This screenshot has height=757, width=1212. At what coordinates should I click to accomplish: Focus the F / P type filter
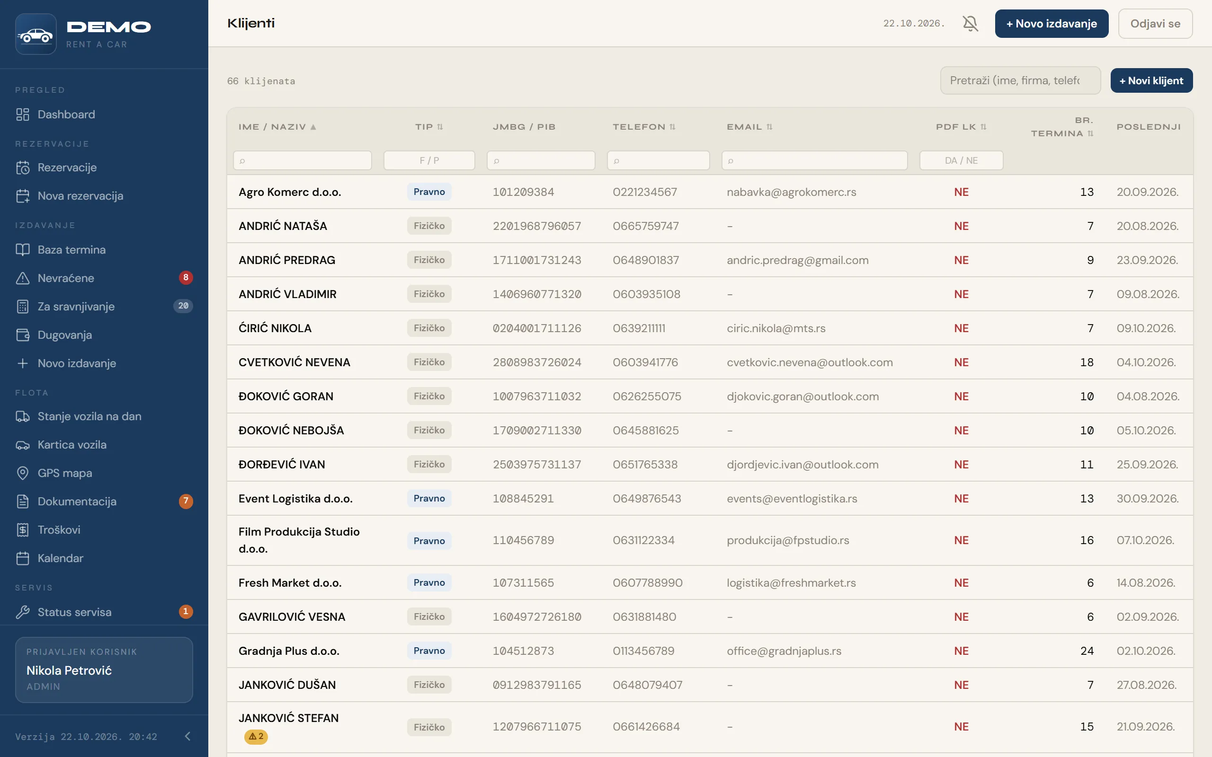(x=429, y=161)
